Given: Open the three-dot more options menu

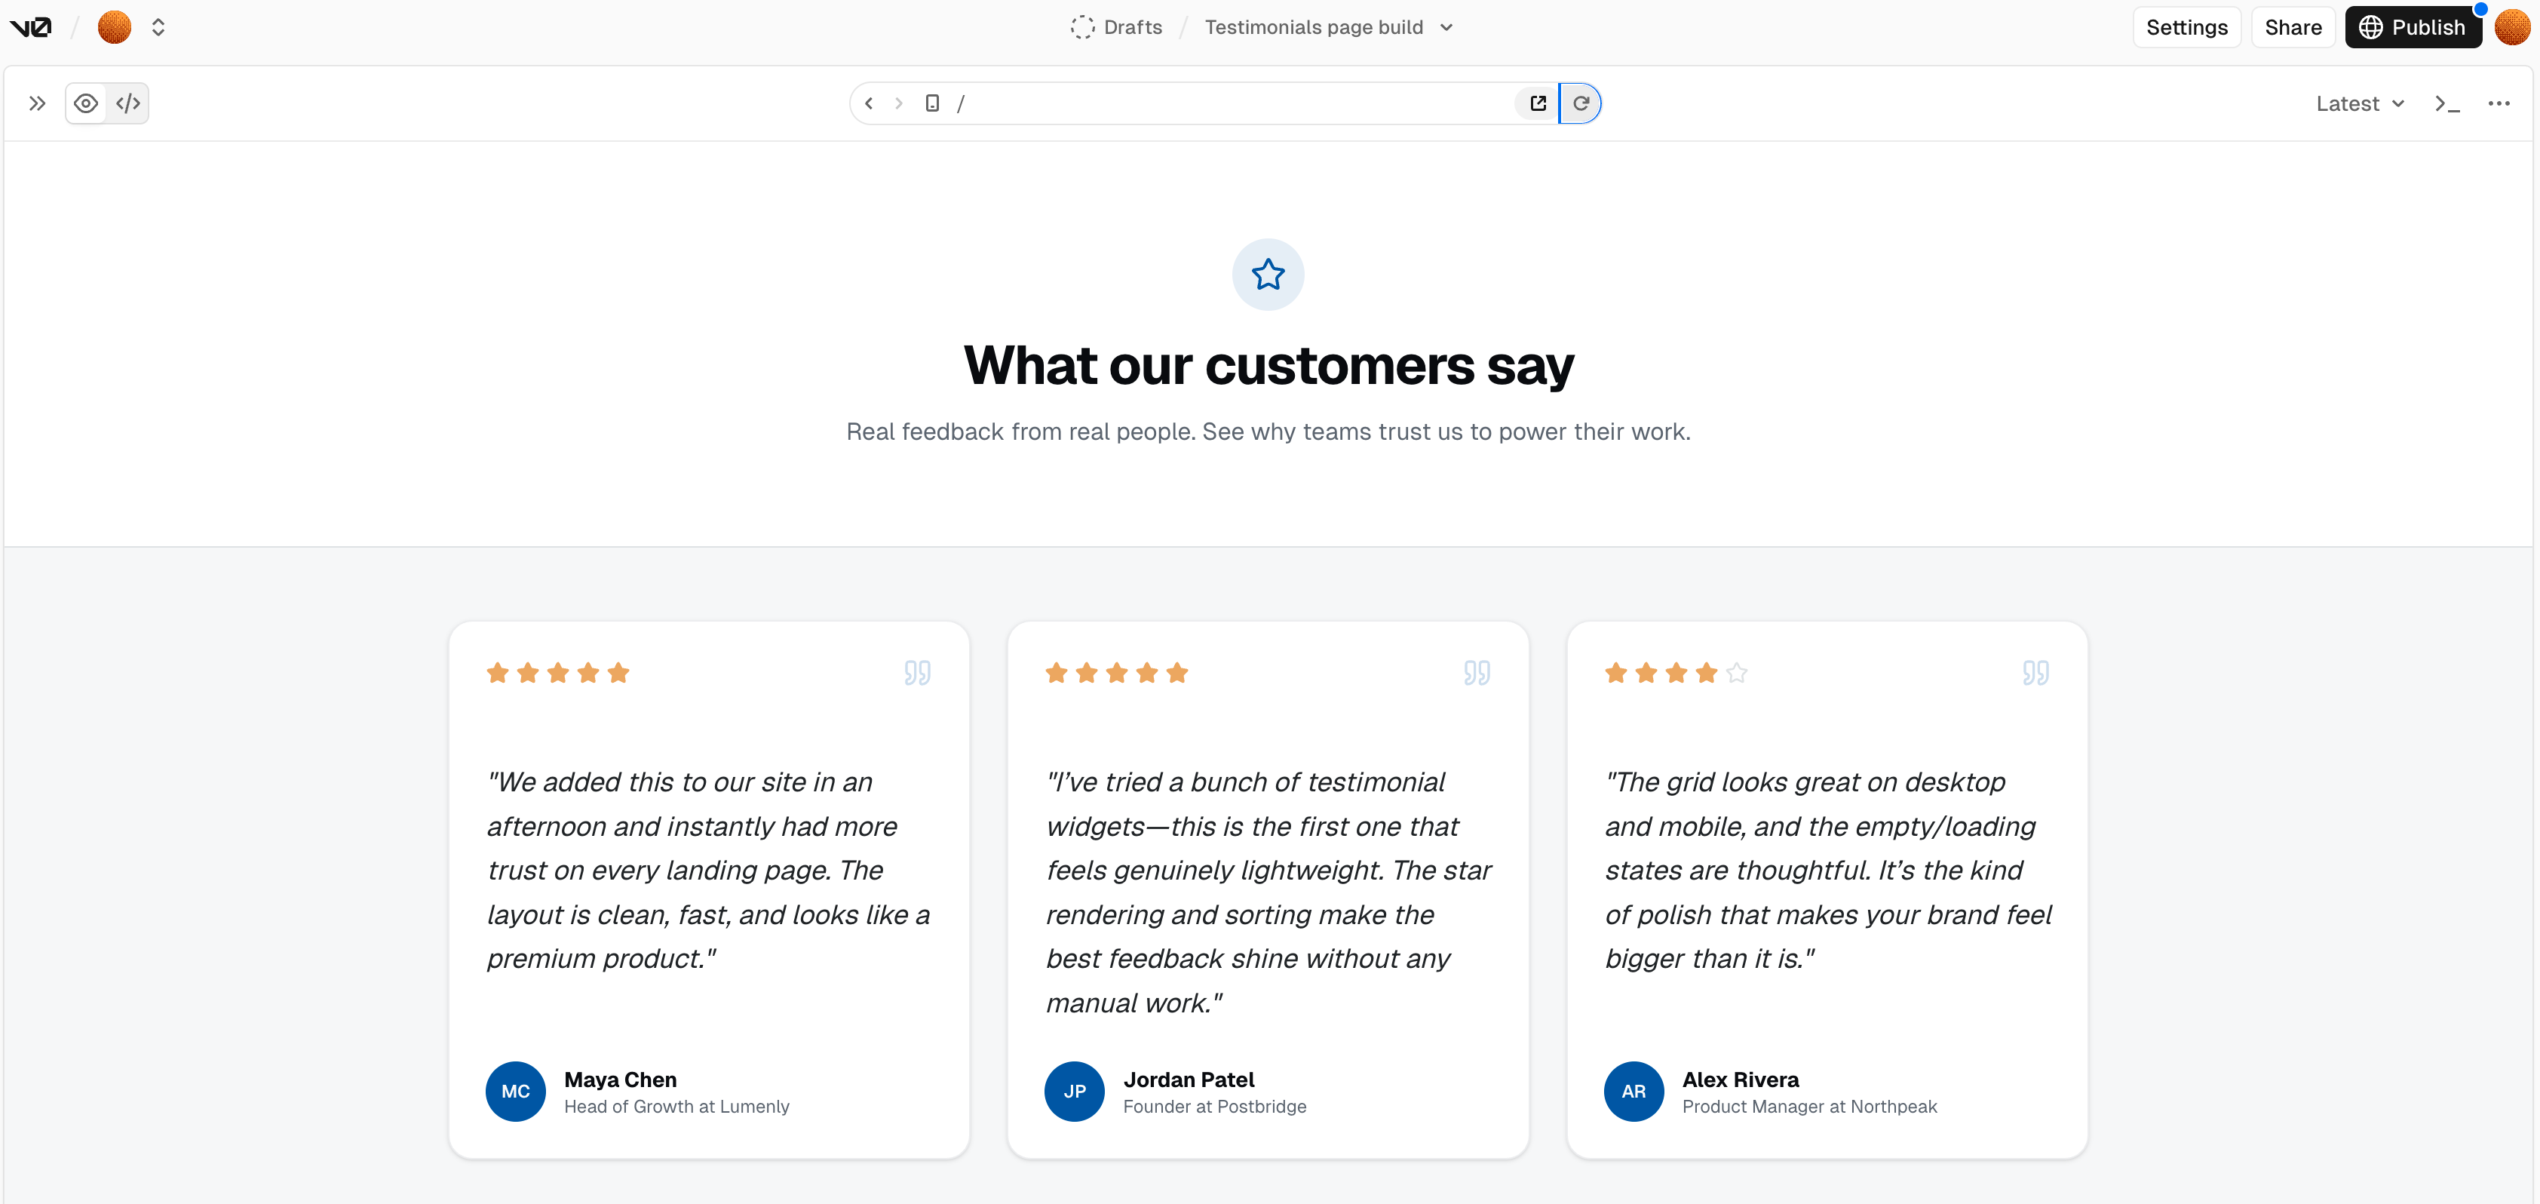Looking at the screenshot, I should [x=2499, y=103].
